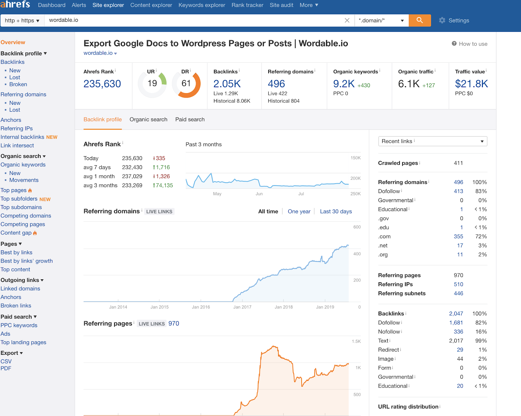
Task: Click the fire icon beside Content gap
Action: (35, 233)
